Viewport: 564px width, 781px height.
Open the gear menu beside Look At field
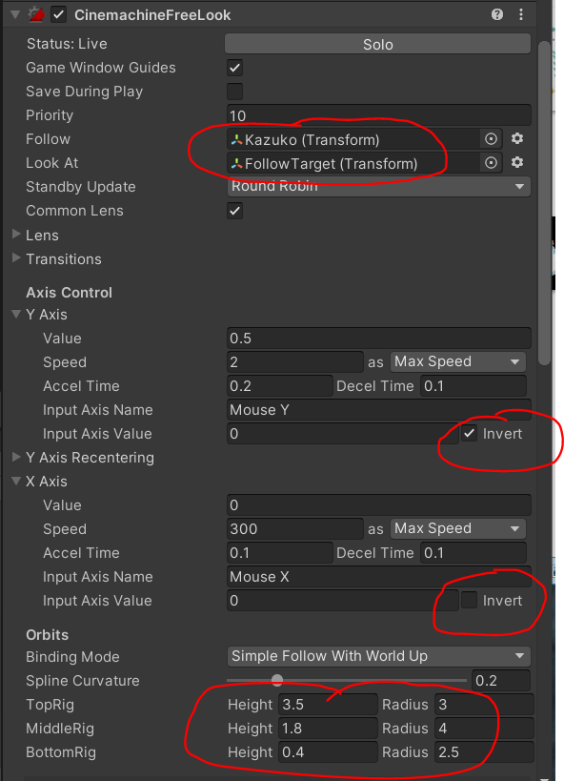(x=517, y=162)
